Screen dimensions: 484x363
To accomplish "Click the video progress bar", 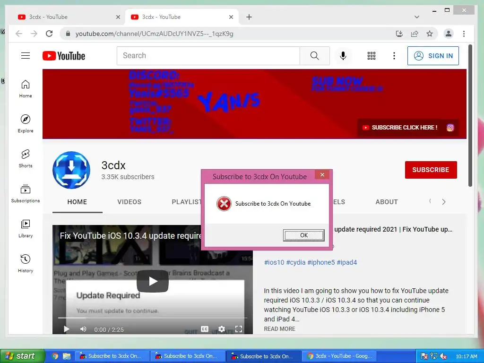I will (153, 317).
